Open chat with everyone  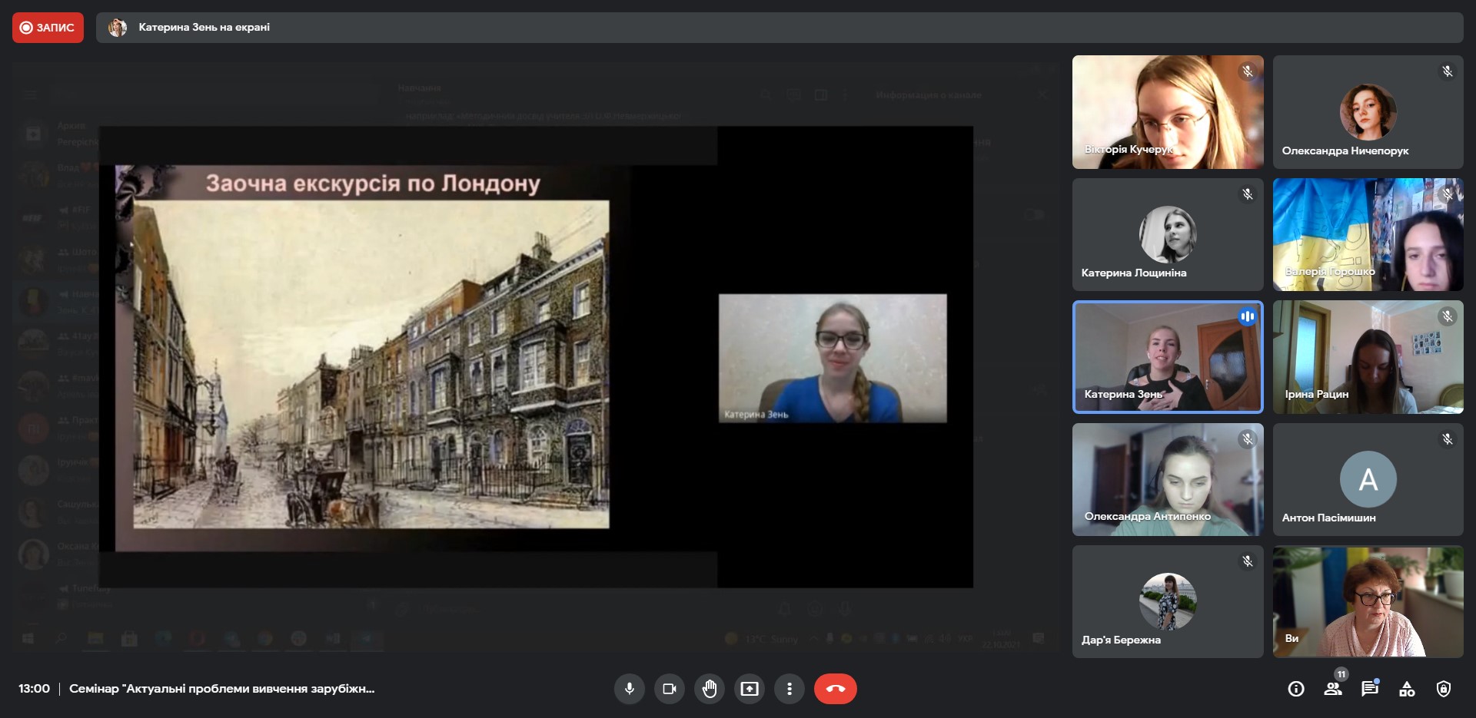coord(1370,689)
